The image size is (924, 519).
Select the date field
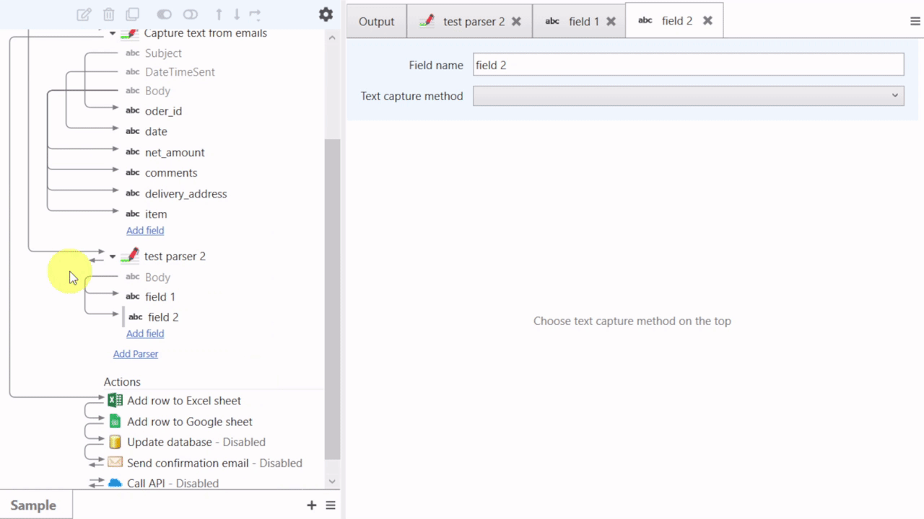[x=156, y=131]
